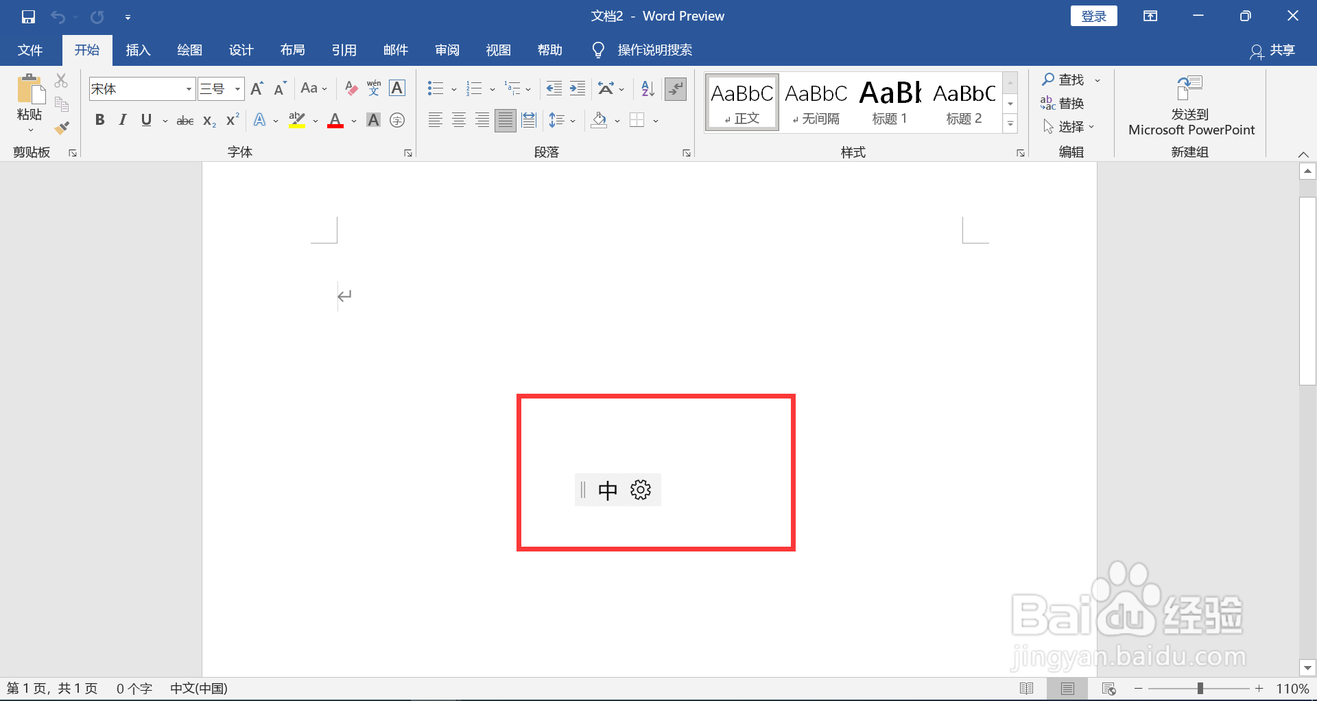The image size is (1317, 701).
Task: Click the Save icon in quick access toolbar
Action: (x=28, y=16)
